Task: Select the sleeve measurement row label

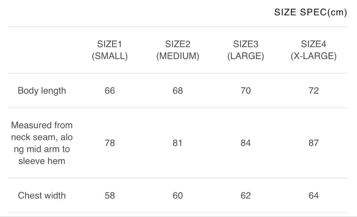Action: coord(42,143)
